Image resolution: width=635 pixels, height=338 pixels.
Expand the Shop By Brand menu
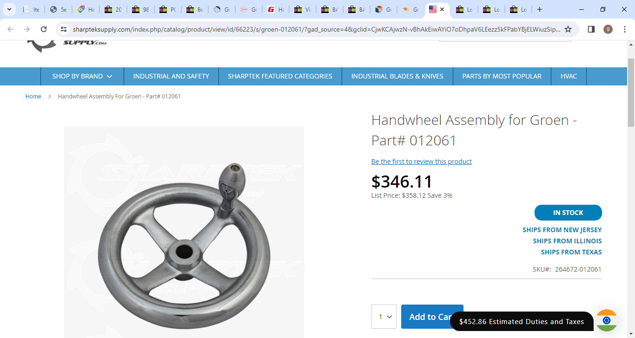pyautogui.click(x=82, y=76)
